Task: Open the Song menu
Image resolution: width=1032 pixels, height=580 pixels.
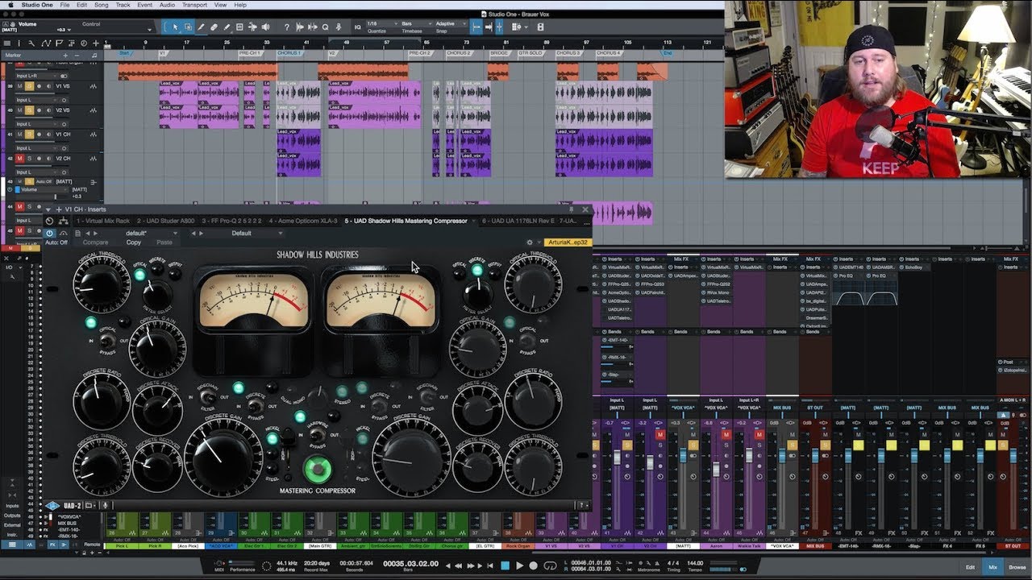Action: [x=102, y=5]
